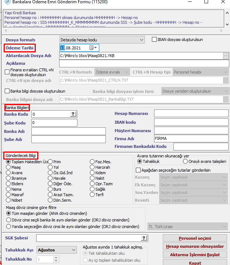Enable IBAN dosyası oluşturulsun checkbox

pos(154,40)
